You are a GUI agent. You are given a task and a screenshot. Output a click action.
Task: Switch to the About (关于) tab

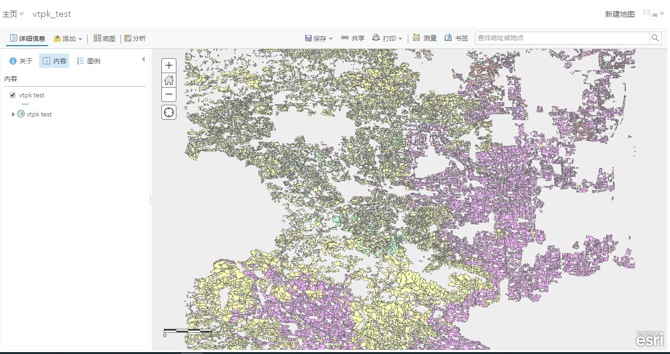pyautogui.click(x=21, y=61)
